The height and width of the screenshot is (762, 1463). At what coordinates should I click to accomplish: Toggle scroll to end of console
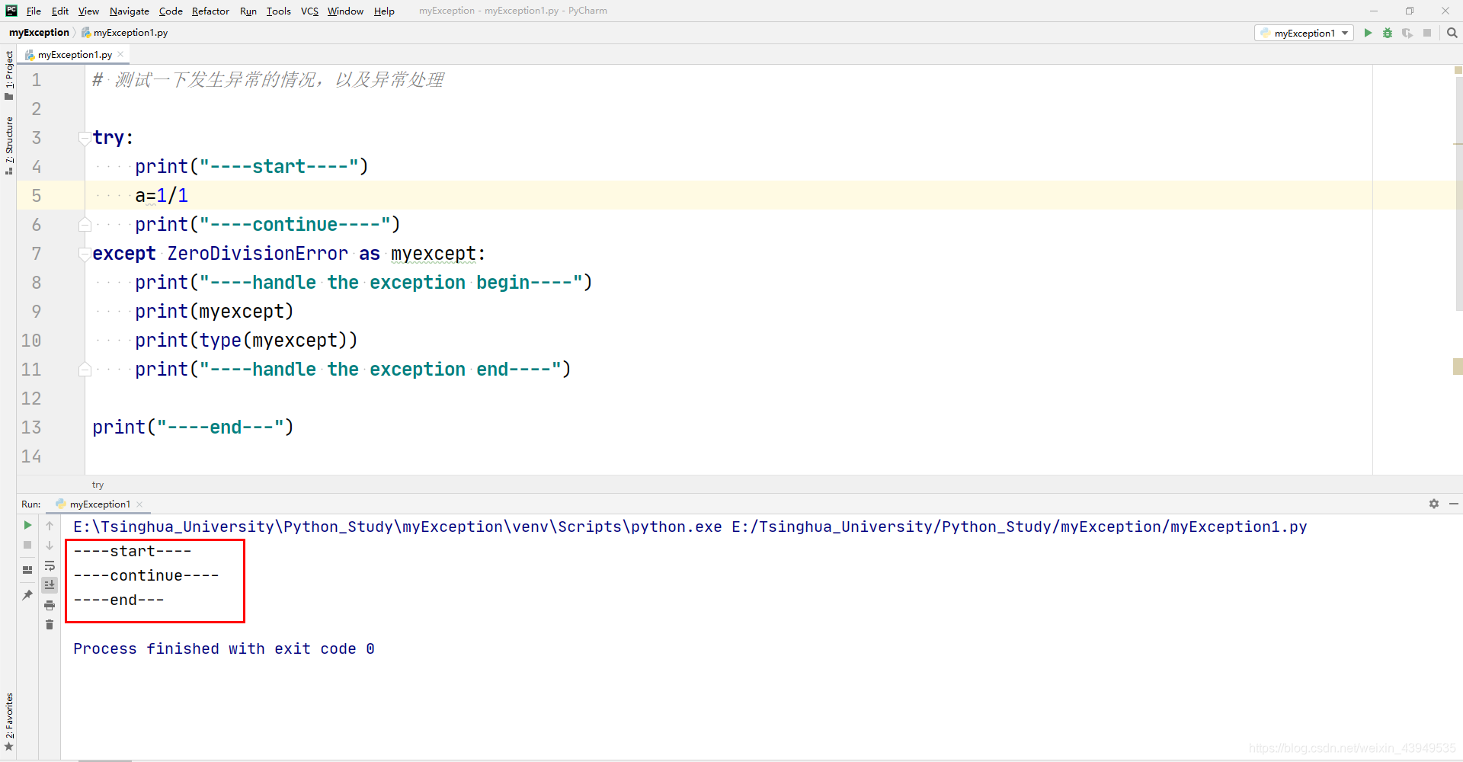[50, 584]
